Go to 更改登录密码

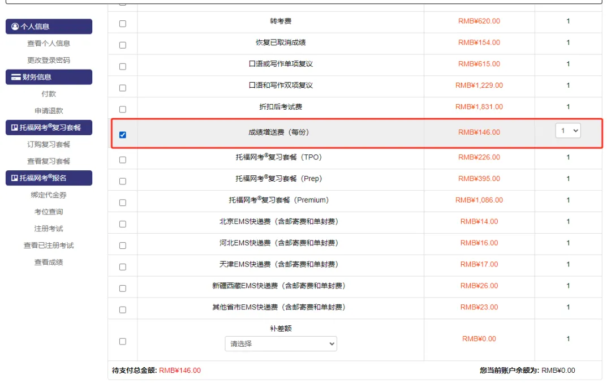click(x=49, y=60)
